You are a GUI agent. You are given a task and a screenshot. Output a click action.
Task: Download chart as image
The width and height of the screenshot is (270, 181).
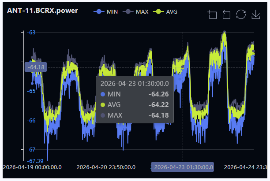[x=256, y=14]
